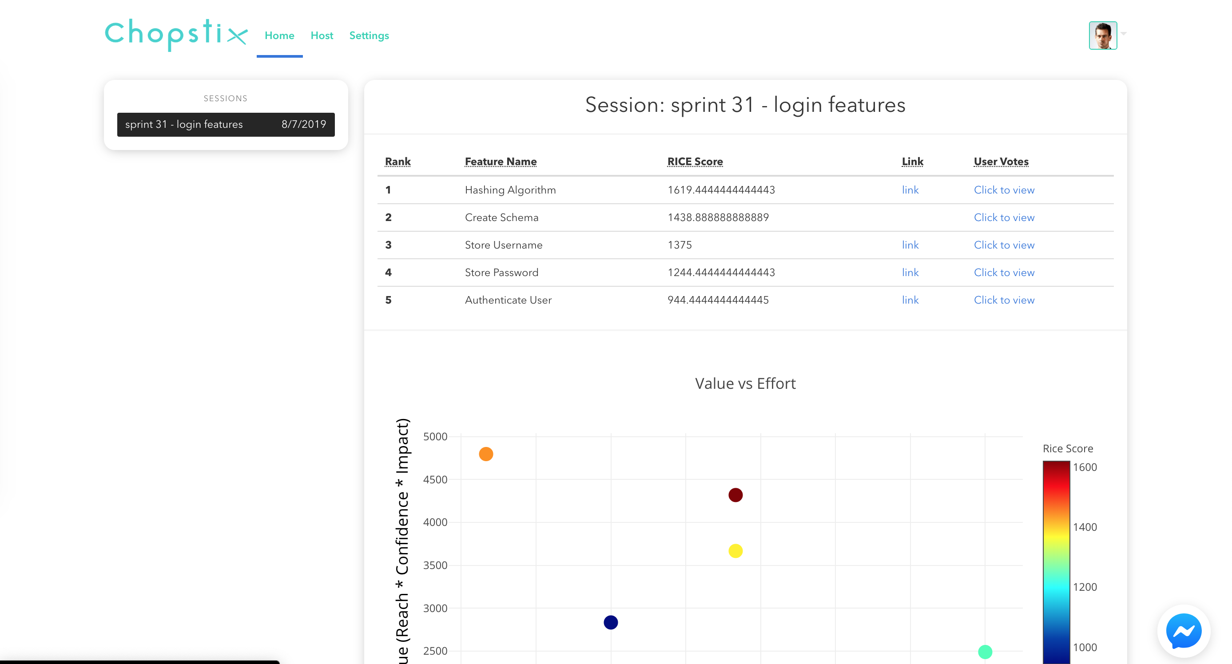This screenshot has width=1232, height=664.
Task: Click the navy blue data point
Action: point(610,622)
